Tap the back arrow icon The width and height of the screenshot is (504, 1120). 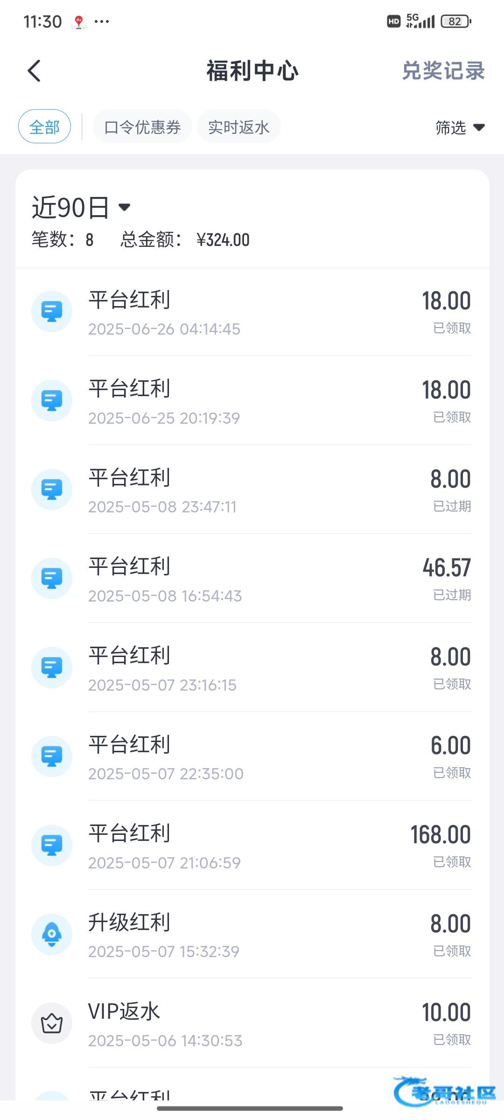[x=34, y=71]
